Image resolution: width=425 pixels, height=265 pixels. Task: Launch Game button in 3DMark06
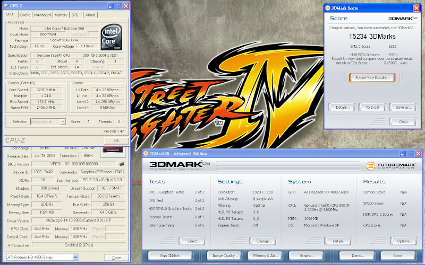point(399,255)
